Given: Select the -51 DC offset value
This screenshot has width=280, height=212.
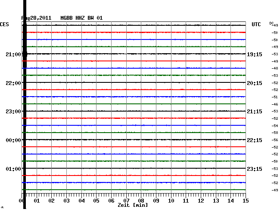Looking at the screenshot, I should 275,97.
